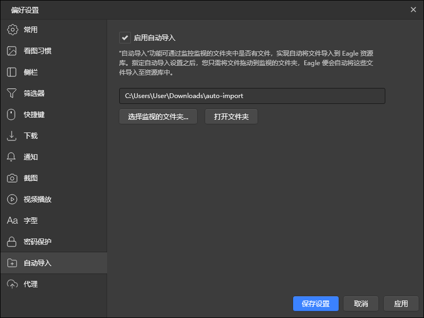Go to 筛选器 settings
424x318 pixels.
[x=34, y=93]
